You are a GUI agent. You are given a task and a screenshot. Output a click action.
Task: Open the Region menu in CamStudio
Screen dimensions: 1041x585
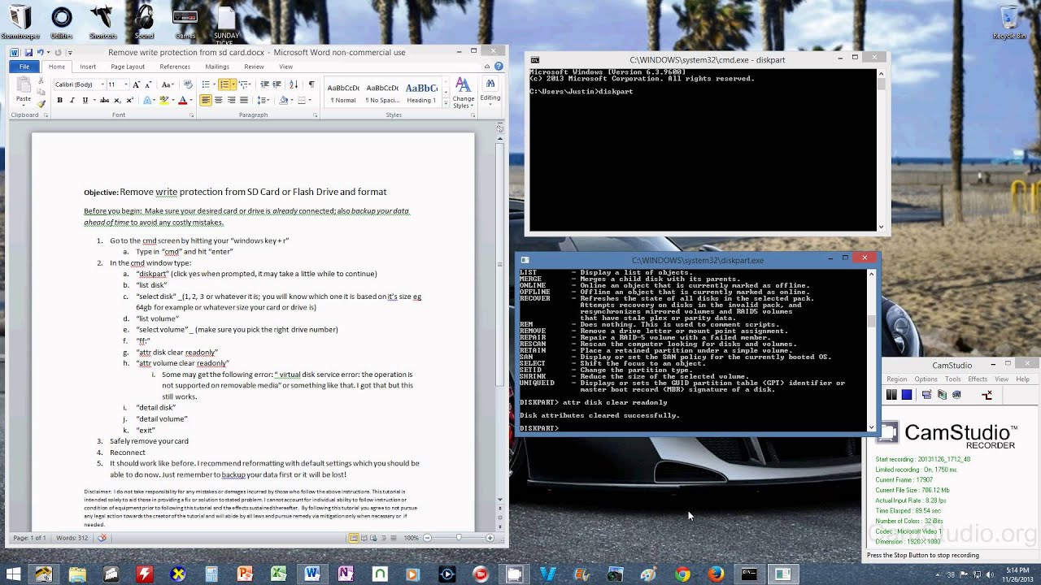coord(897,379)
